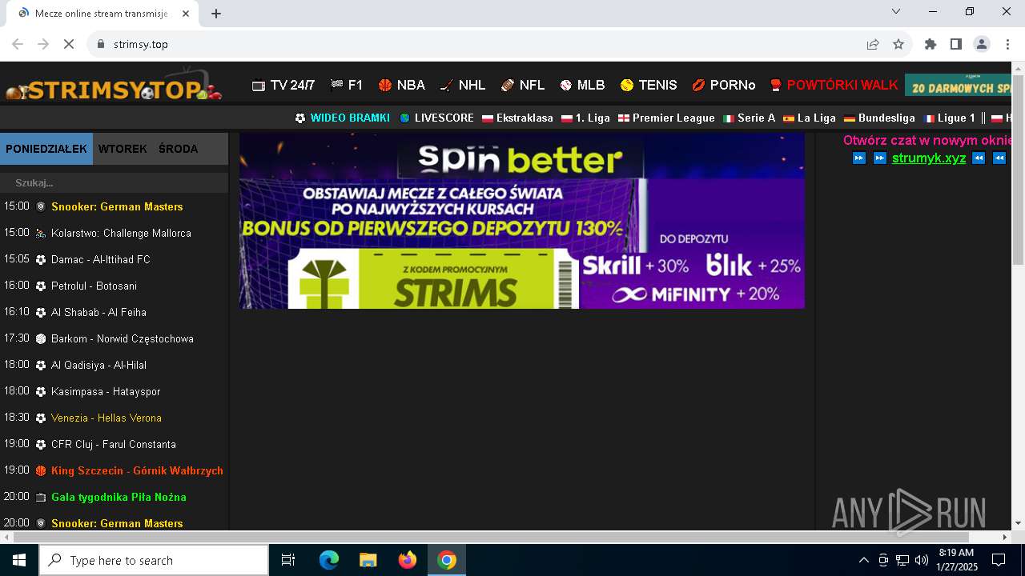Select the PONIEDZIAŁEK day tab
Viewport: 1025px width, 576px height.
(x=46, y=149)
